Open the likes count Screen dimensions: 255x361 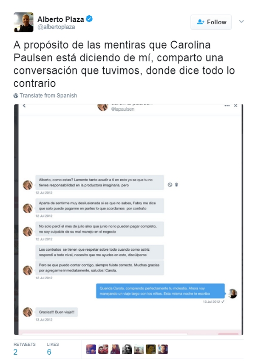pyautogui.click(x=49, y=352)
